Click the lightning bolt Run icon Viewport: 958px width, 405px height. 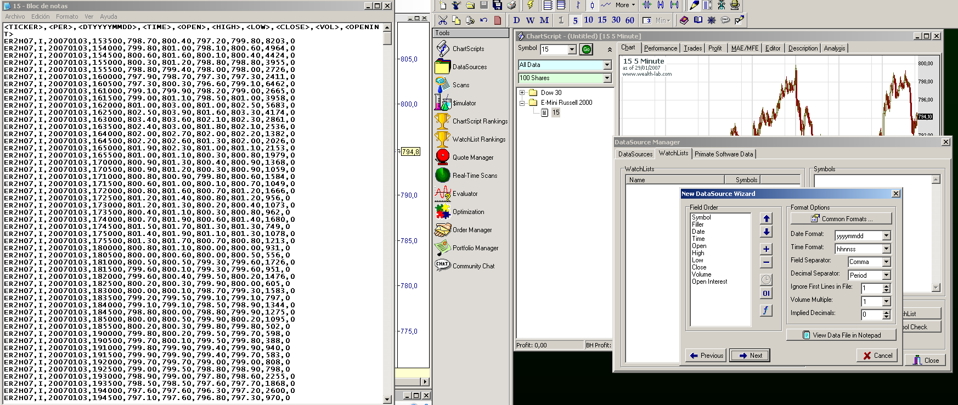click(530, 5)
